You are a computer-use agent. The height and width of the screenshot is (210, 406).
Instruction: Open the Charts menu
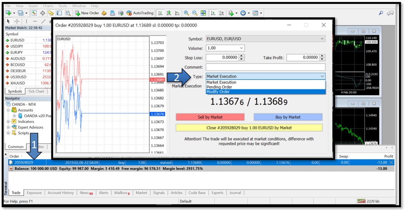48,6
